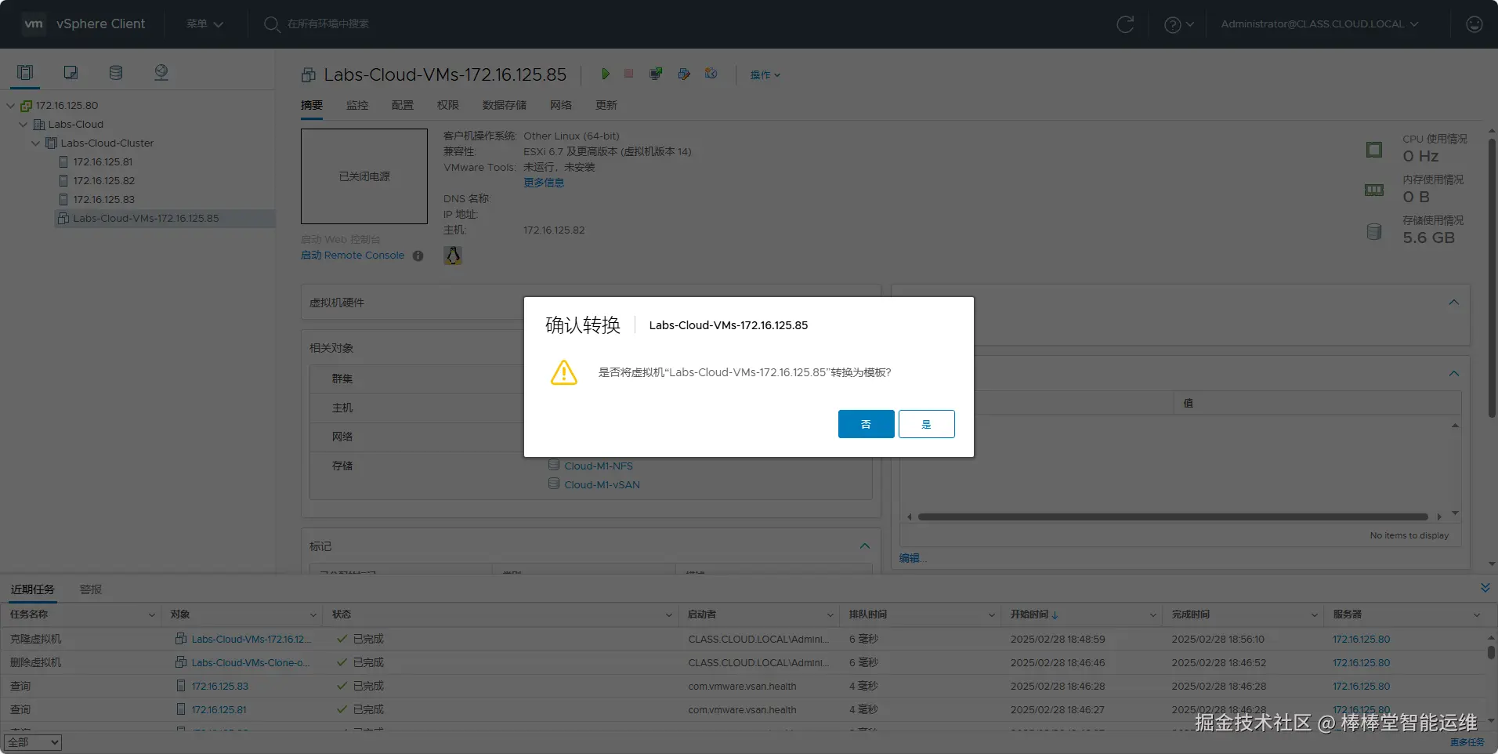Viewport: 1498px width, 754px height.
Task: Switch to the 更新 tab
Action: point(606,106)
